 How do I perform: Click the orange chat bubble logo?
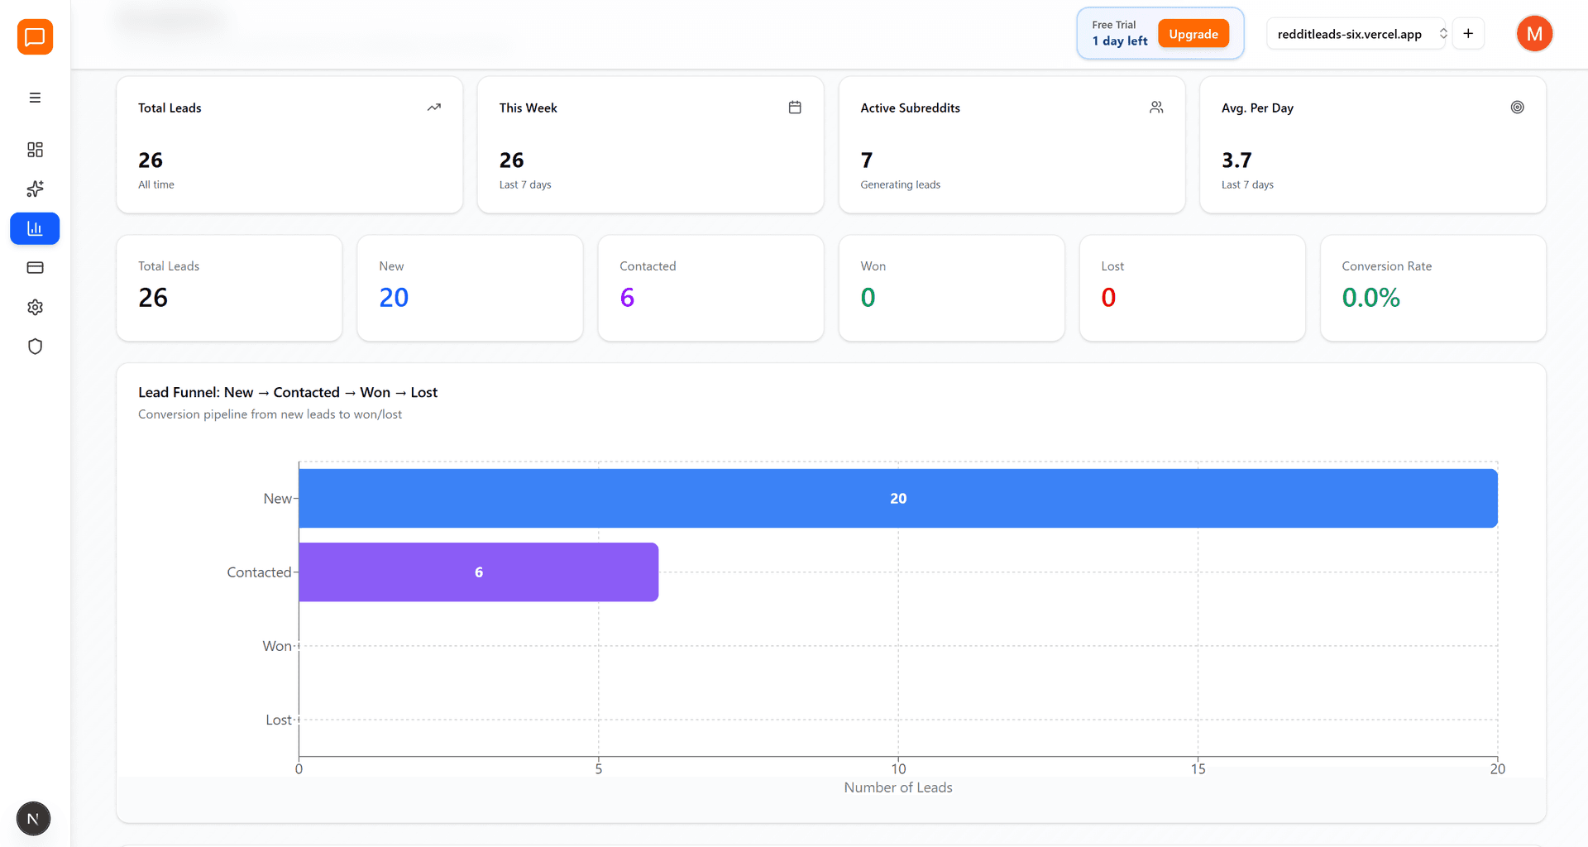[x=34, y=36]
